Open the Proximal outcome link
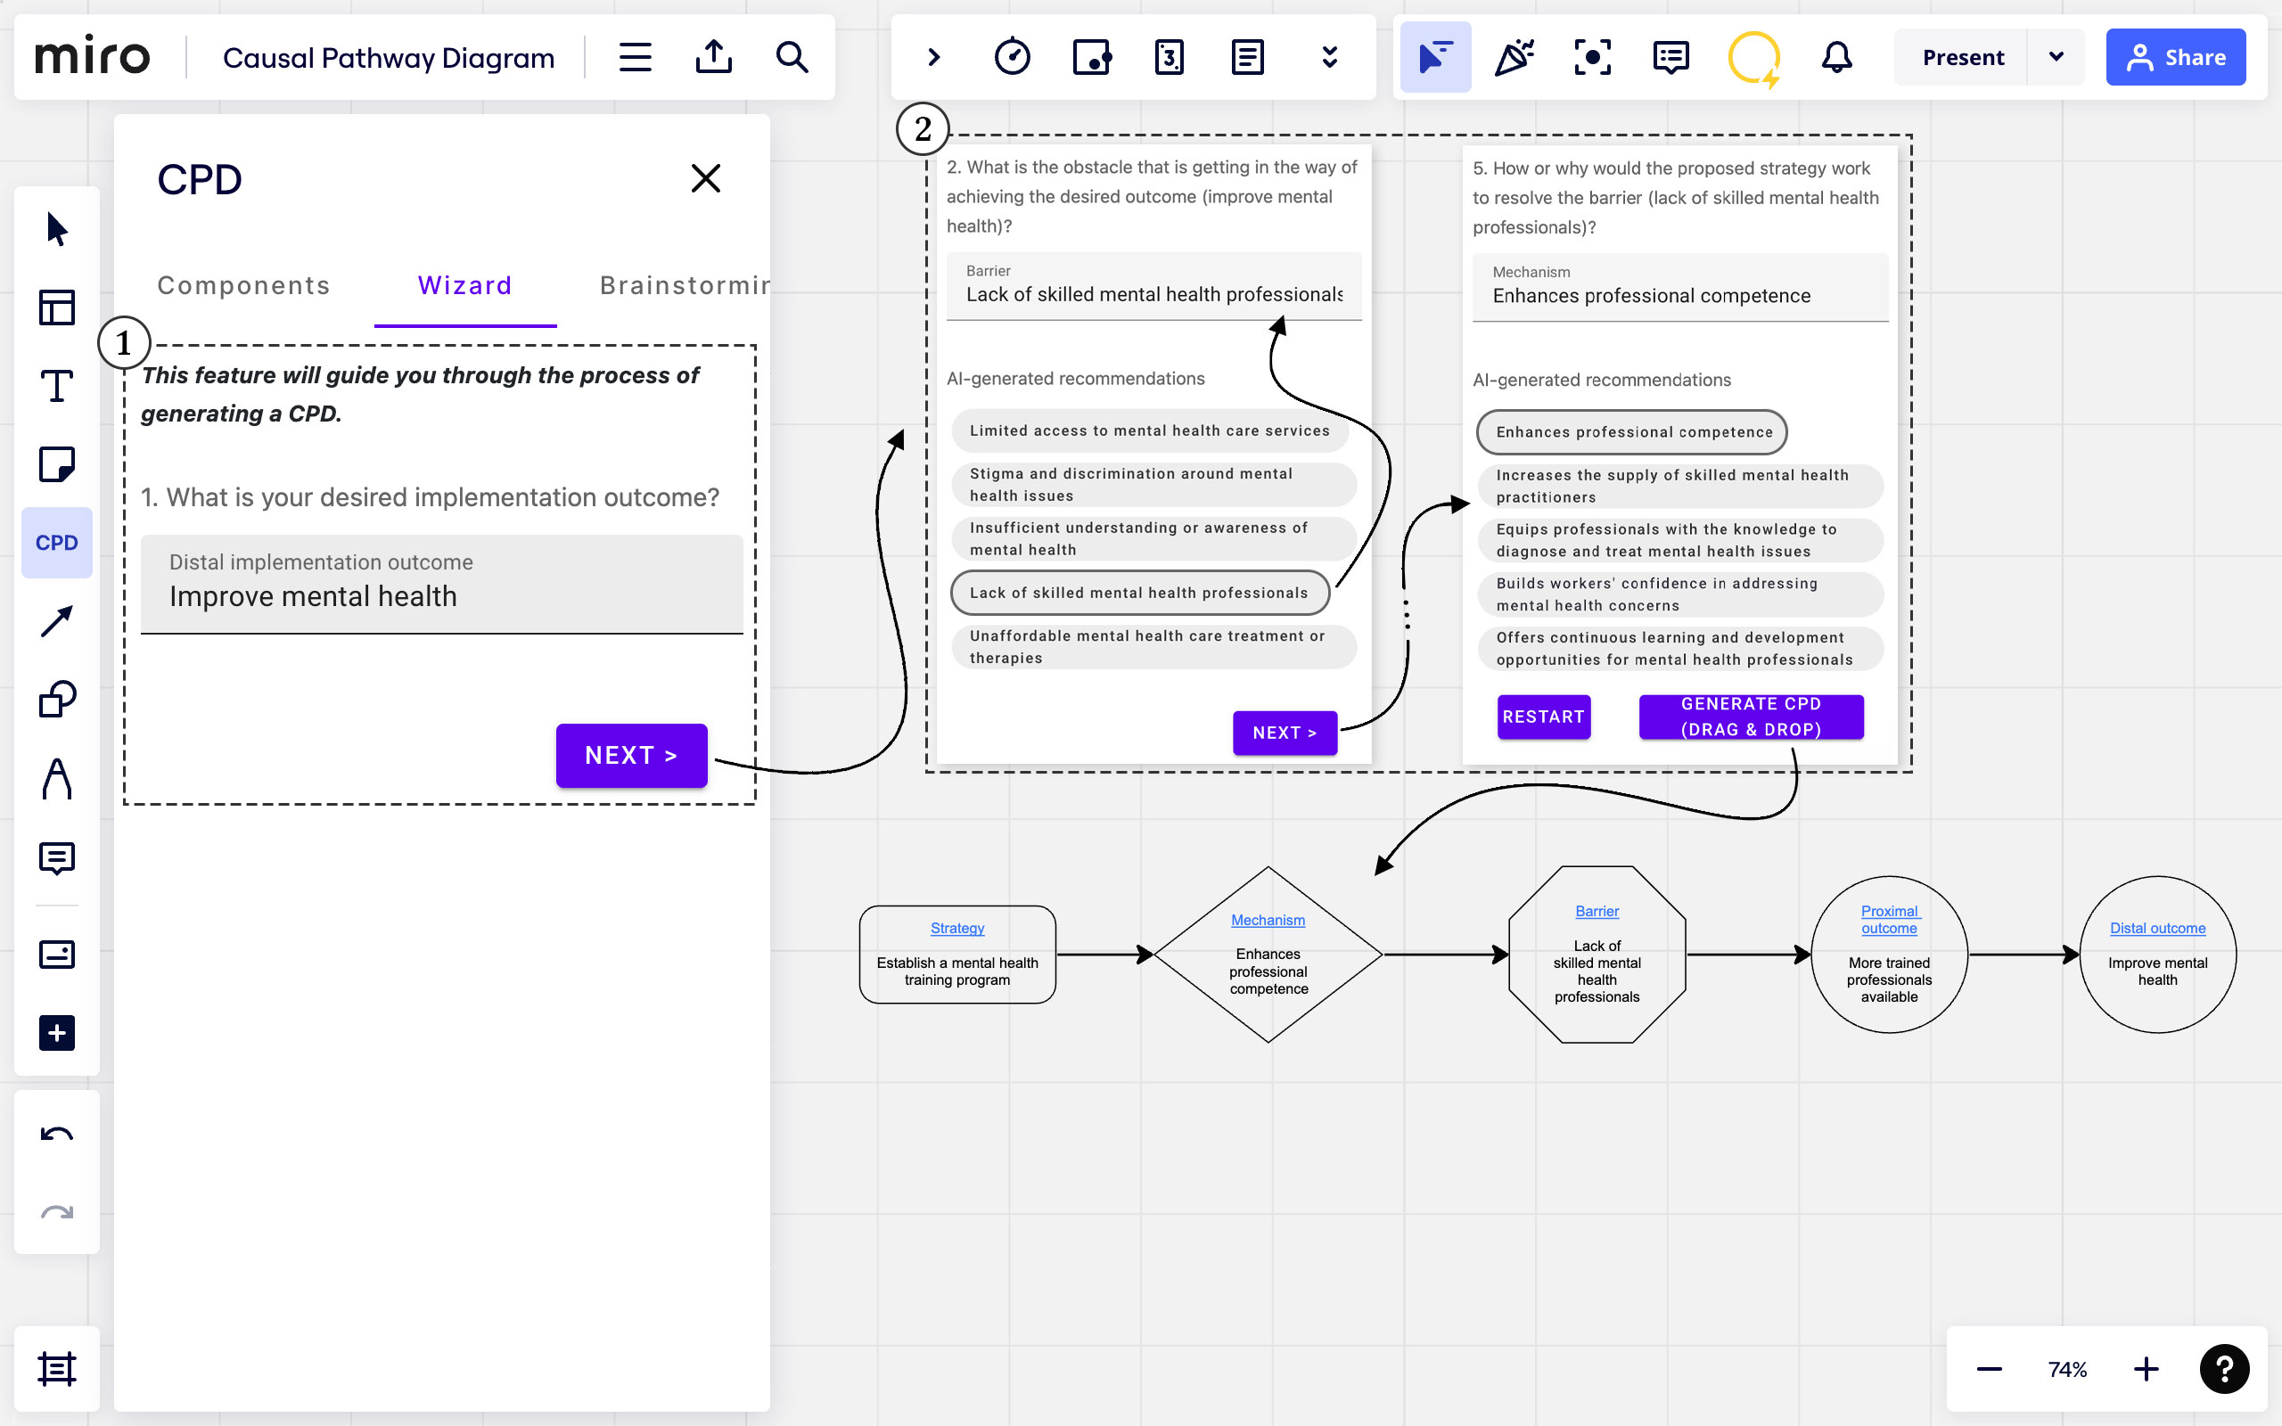2282x1426 pixels. coord(1889,920)
